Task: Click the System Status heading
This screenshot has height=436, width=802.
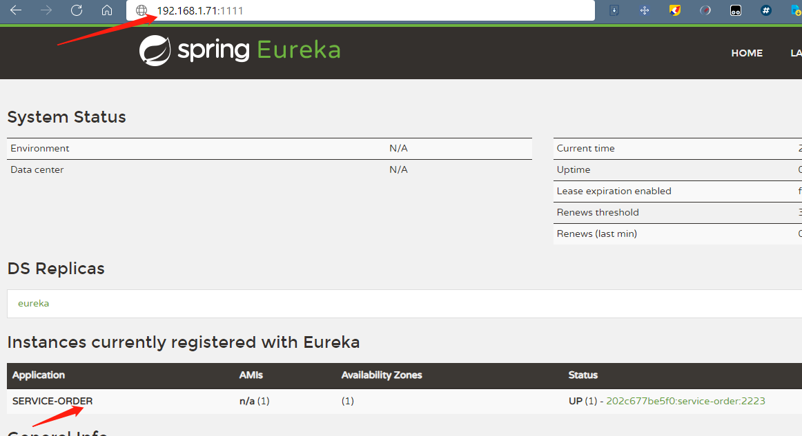Action: tap(66, 117)
